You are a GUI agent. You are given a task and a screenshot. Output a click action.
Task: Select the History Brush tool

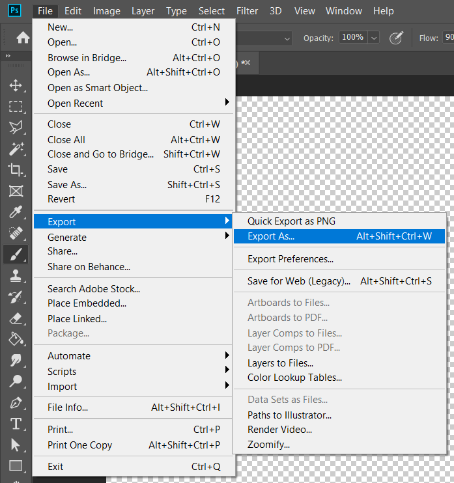click(16, 297)
